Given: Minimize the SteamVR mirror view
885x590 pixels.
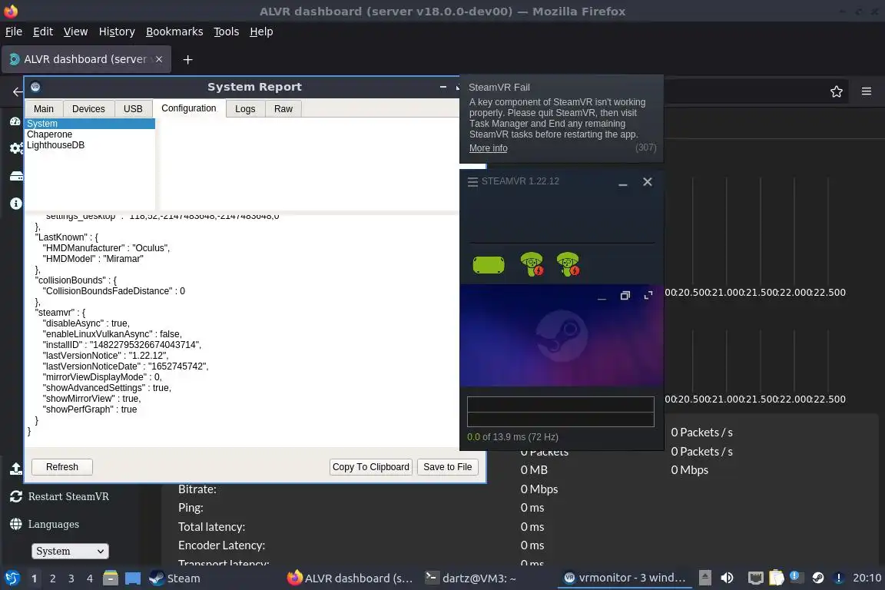Looking at the screenshot, I should pos(602,297).
